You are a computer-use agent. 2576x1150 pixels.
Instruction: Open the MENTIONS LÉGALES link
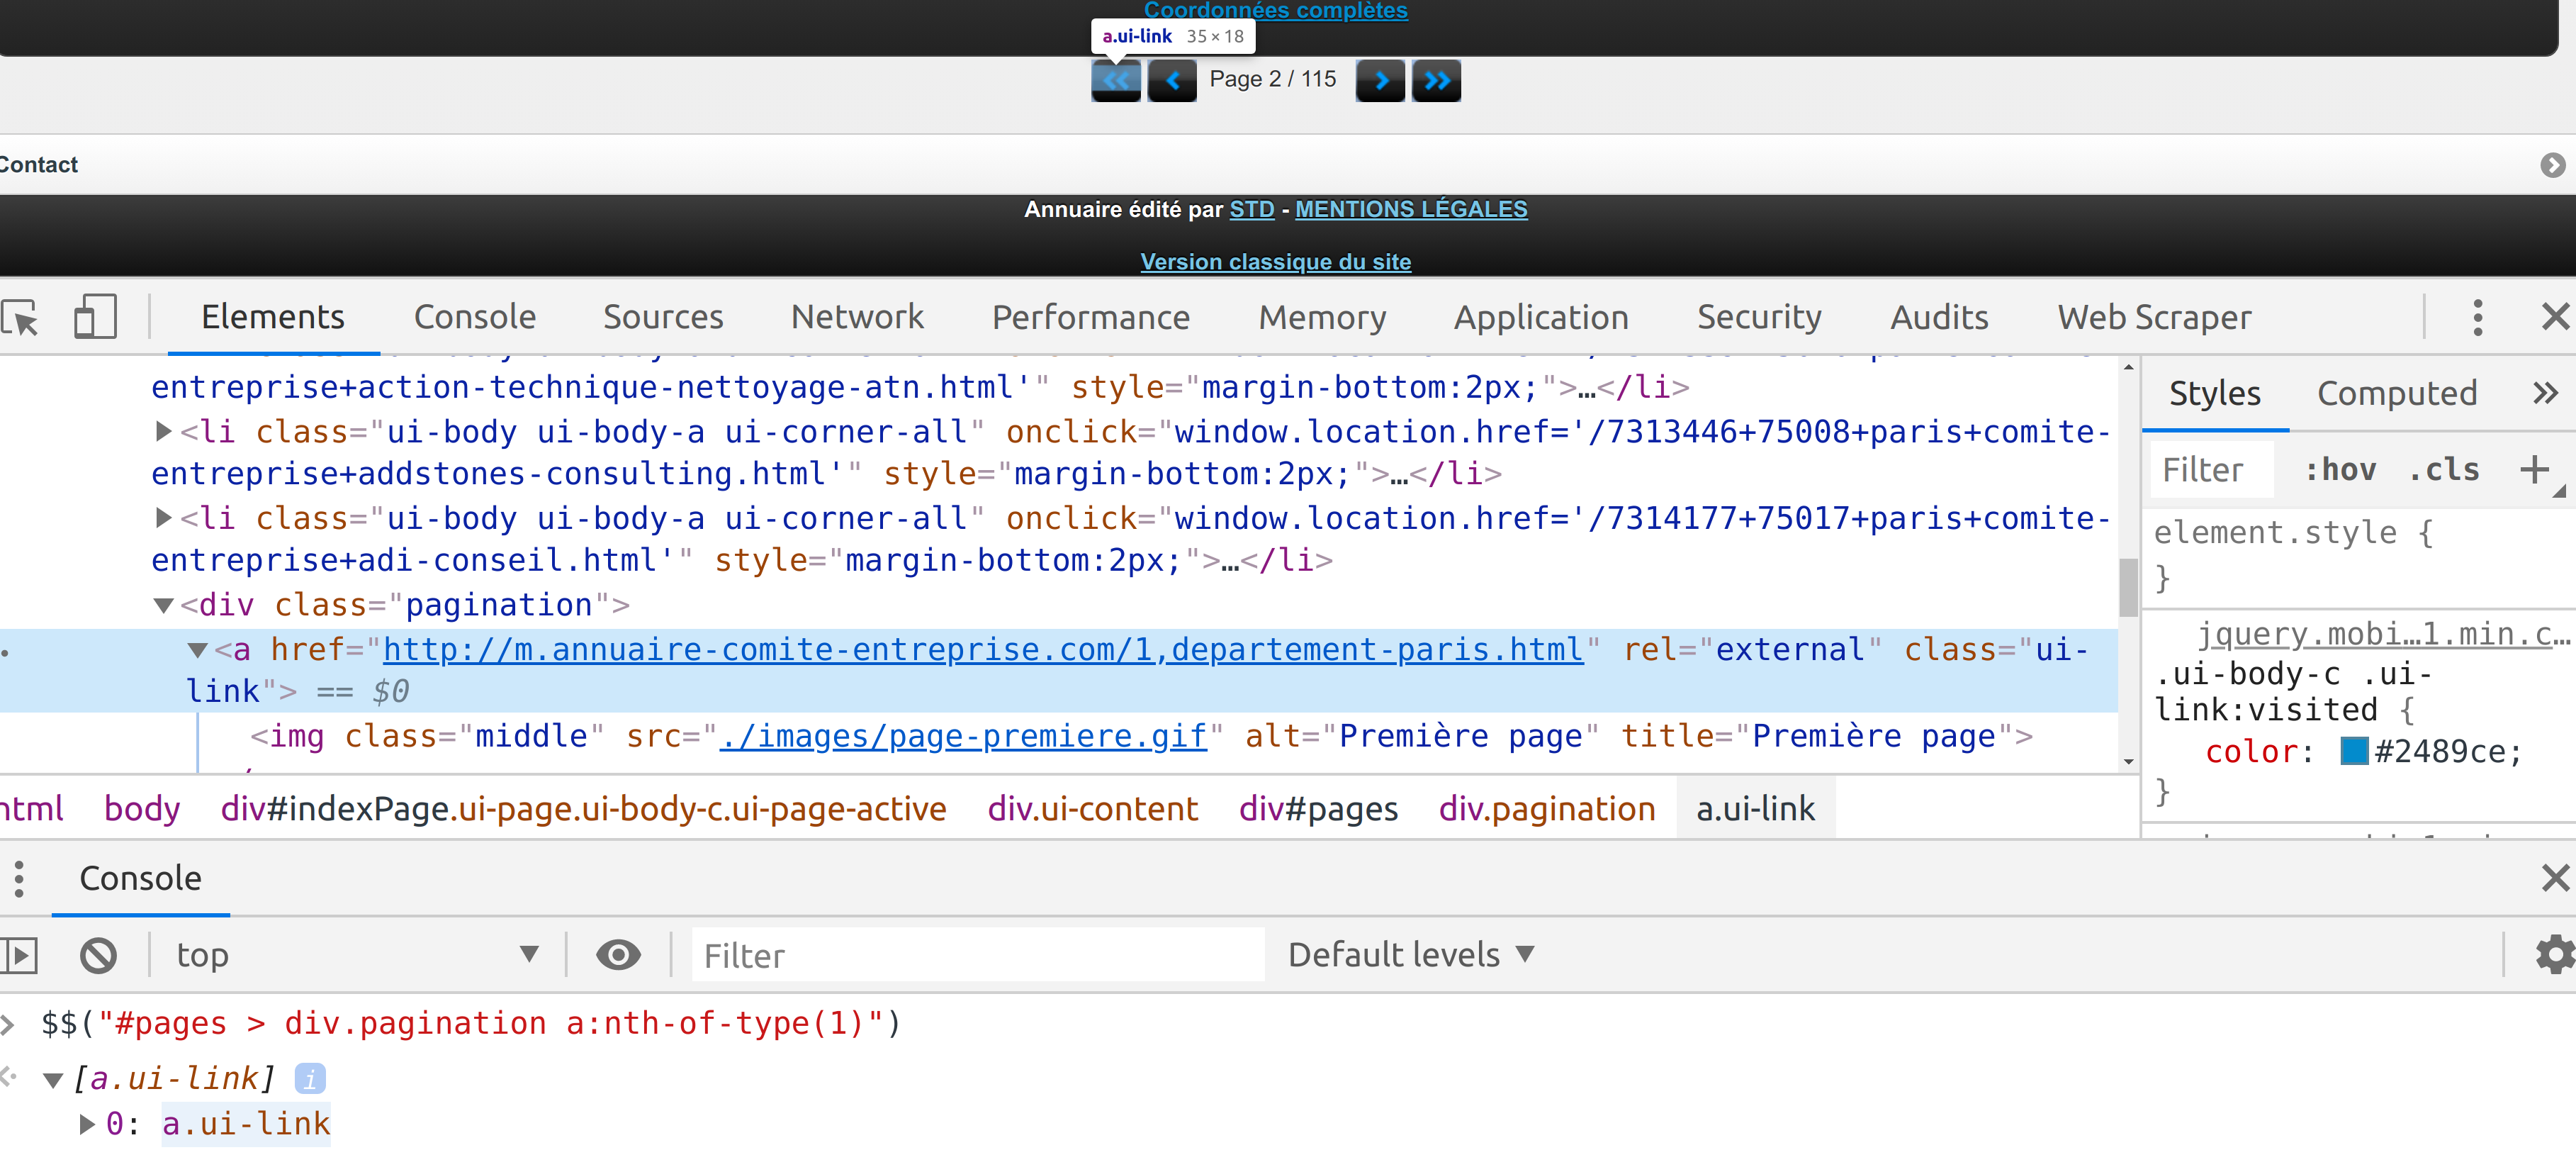tap(1411, 209)
